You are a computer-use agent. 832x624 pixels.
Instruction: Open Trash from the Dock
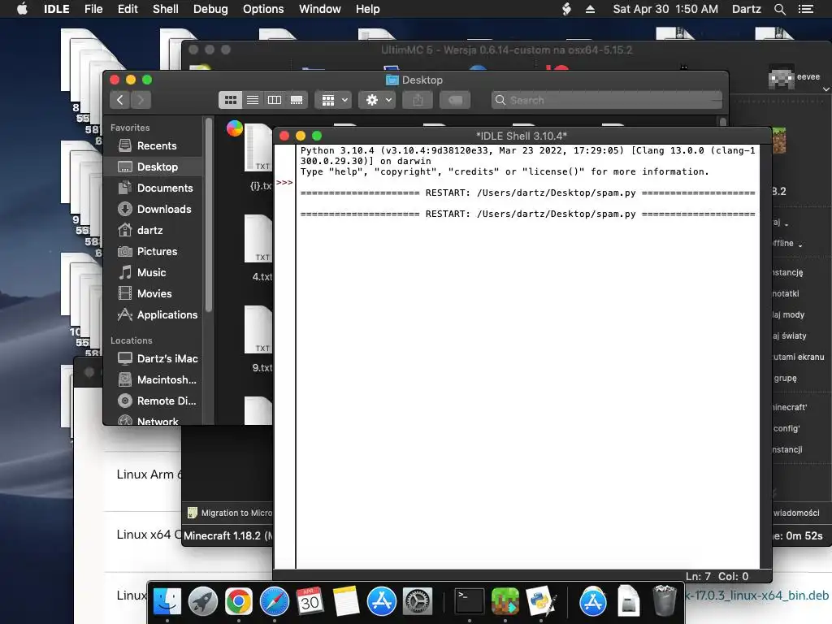click(x=664, y=602)
